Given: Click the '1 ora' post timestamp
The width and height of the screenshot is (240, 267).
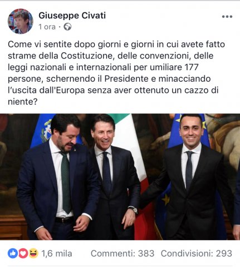Looking at the screenshot, I should click(47, 27).
